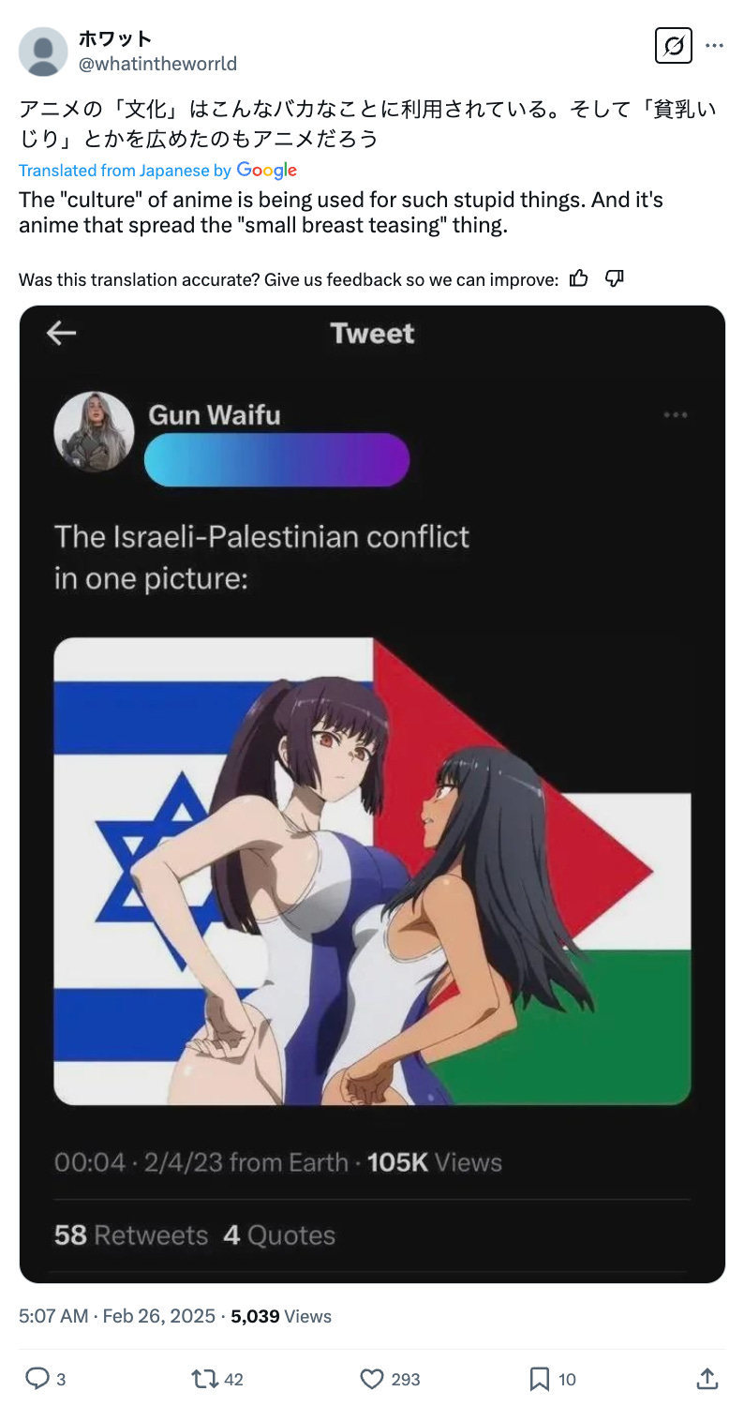Click the 4 Quotes count
The height and width of the screenshot is (1406, 744).
pyautogui.click(x=279, y=1235)
